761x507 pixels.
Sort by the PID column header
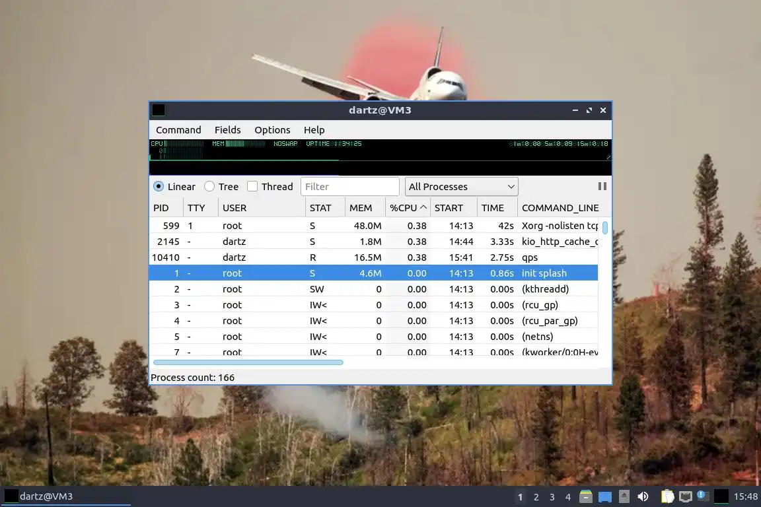[x=166, y=208]
